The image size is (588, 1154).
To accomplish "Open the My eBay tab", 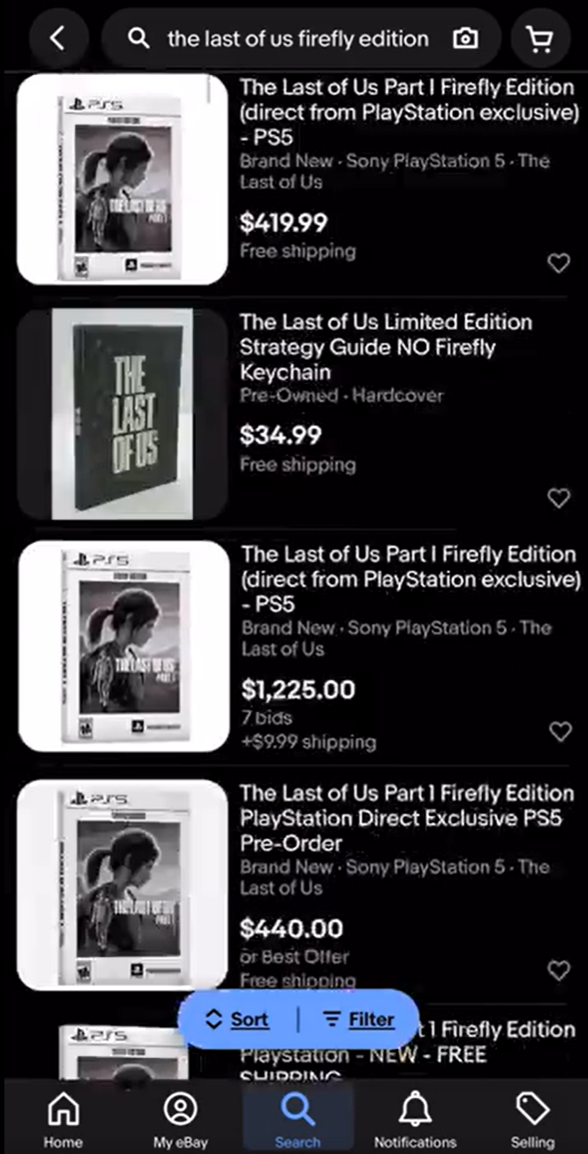I will pos(181,1119).
